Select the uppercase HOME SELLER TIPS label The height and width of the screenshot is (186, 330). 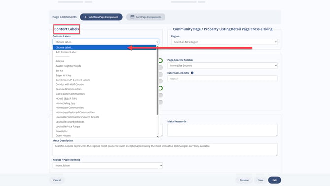[x=104, y=99]
